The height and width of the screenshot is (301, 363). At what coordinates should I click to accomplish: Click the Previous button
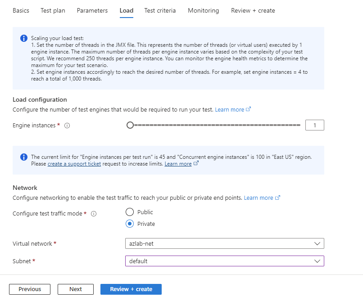(x=29, y=289)
